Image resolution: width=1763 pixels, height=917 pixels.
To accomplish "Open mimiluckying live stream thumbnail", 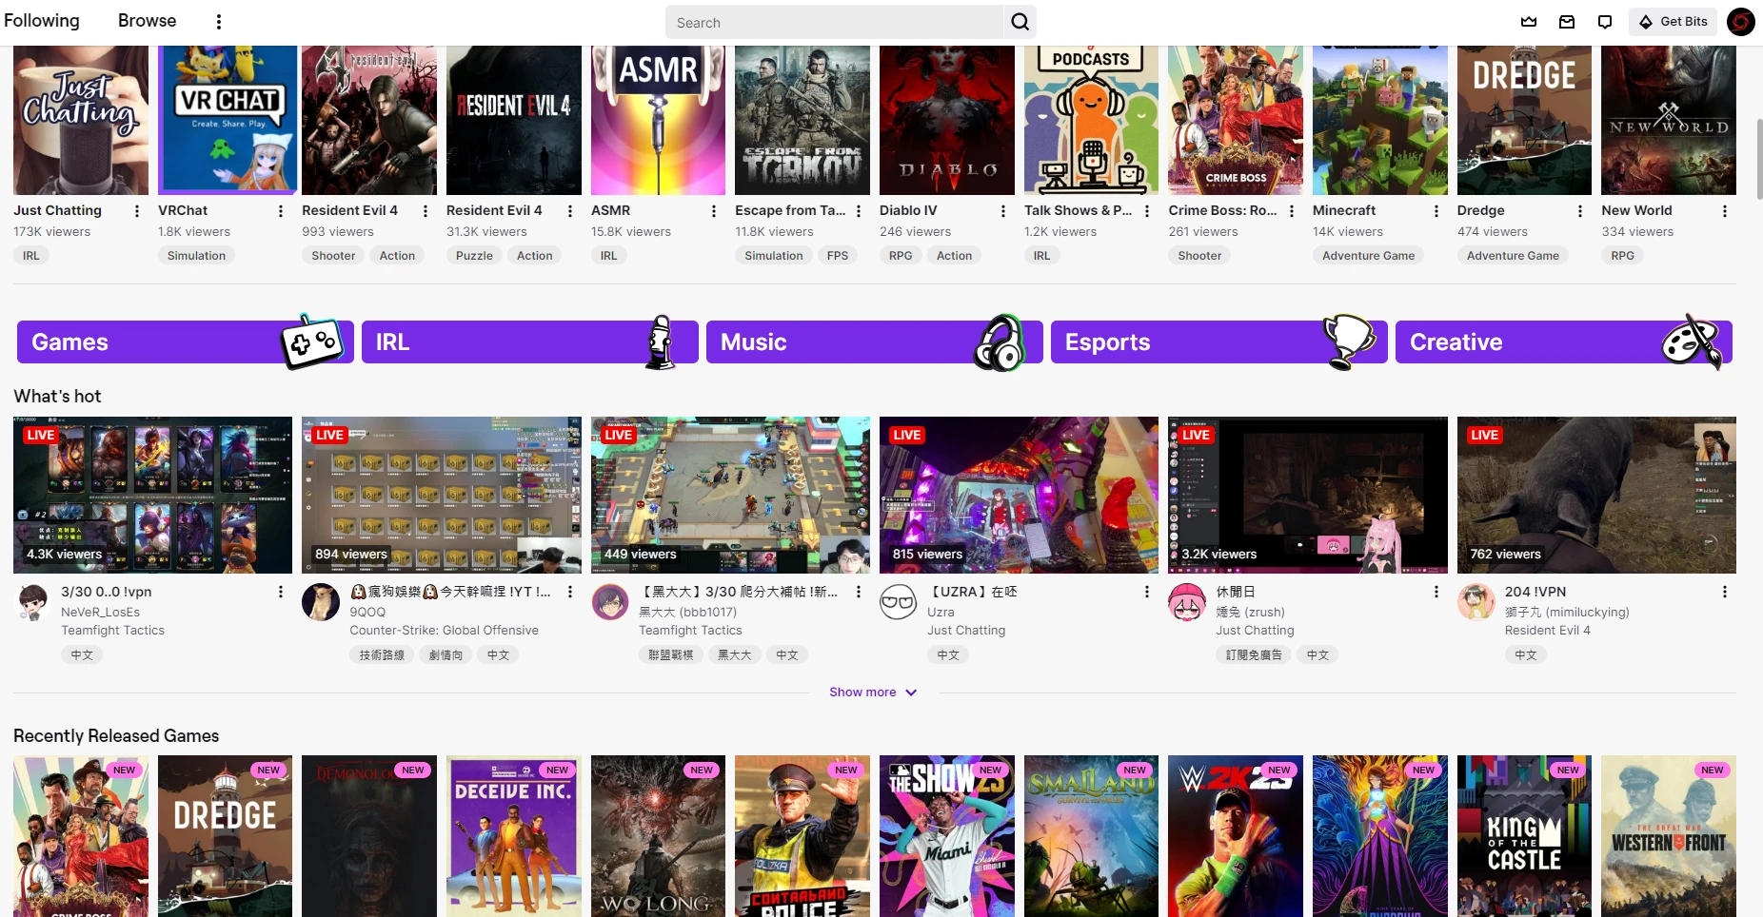I will [1596, 495].
